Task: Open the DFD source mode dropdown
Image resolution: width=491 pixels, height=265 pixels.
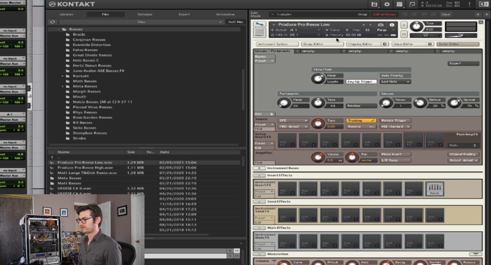Action: (x=293, y=120)
